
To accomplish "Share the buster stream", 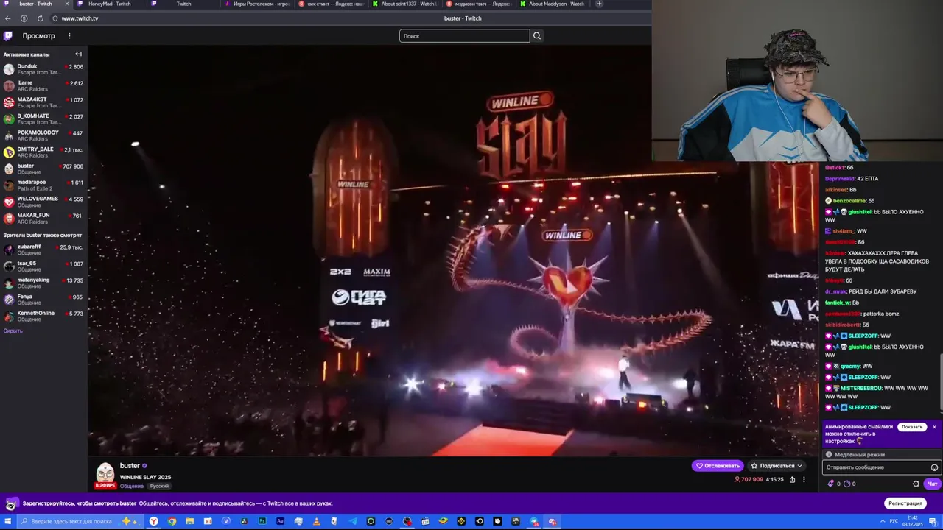I will pyautogui.click(x=793, y=479).
